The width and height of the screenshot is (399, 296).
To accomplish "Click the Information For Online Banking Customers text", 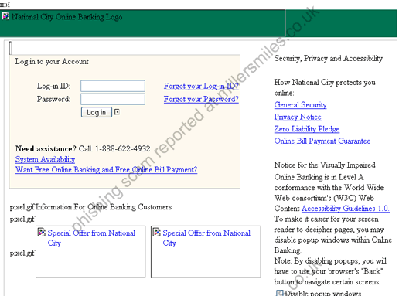I will coord(104,207).
